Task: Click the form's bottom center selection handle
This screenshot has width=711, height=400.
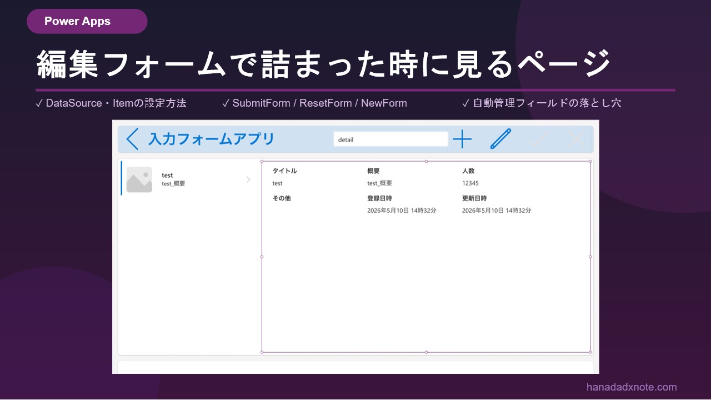Action: (426, 352)
